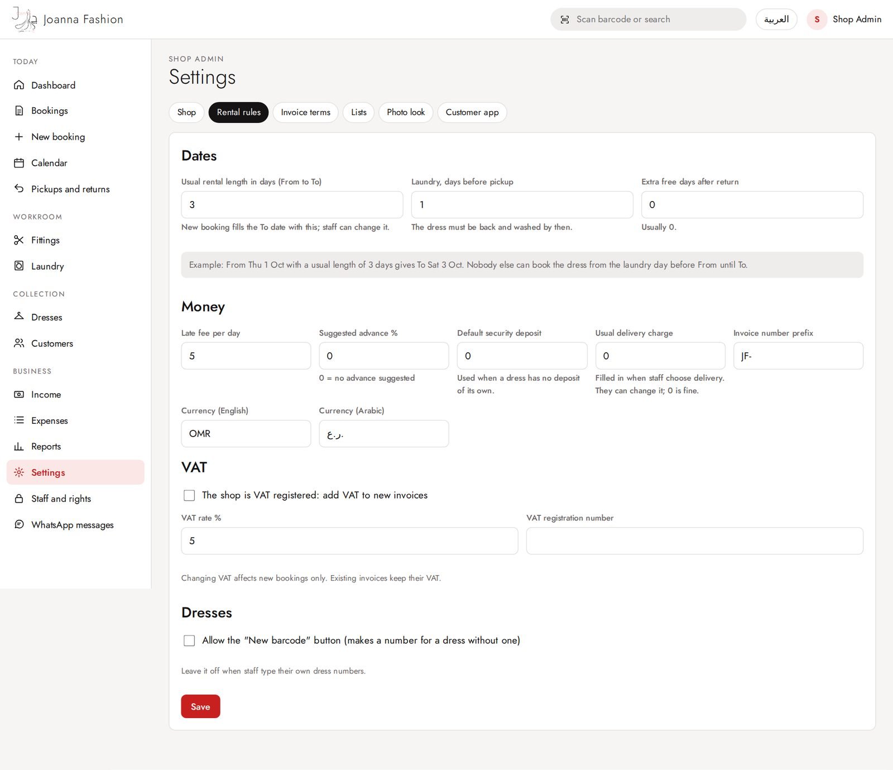This screenshot has width=893, height=770.
Task: Click the Usual delivery charge field
Action: click(x=660, y=356)
